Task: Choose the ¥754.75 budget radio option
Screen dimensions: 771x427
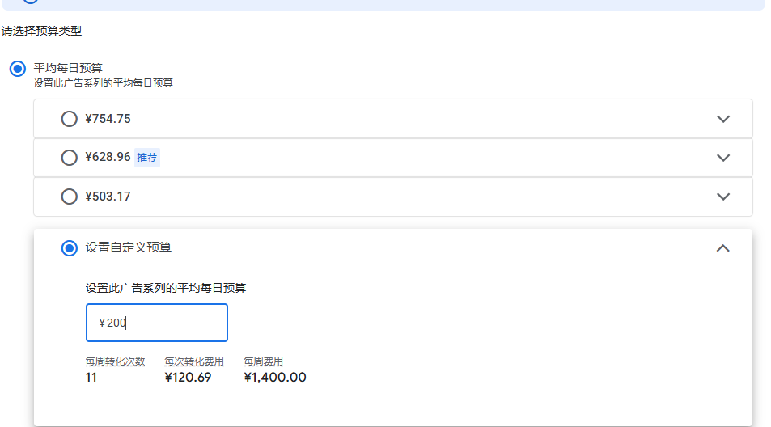Action: 70,119
